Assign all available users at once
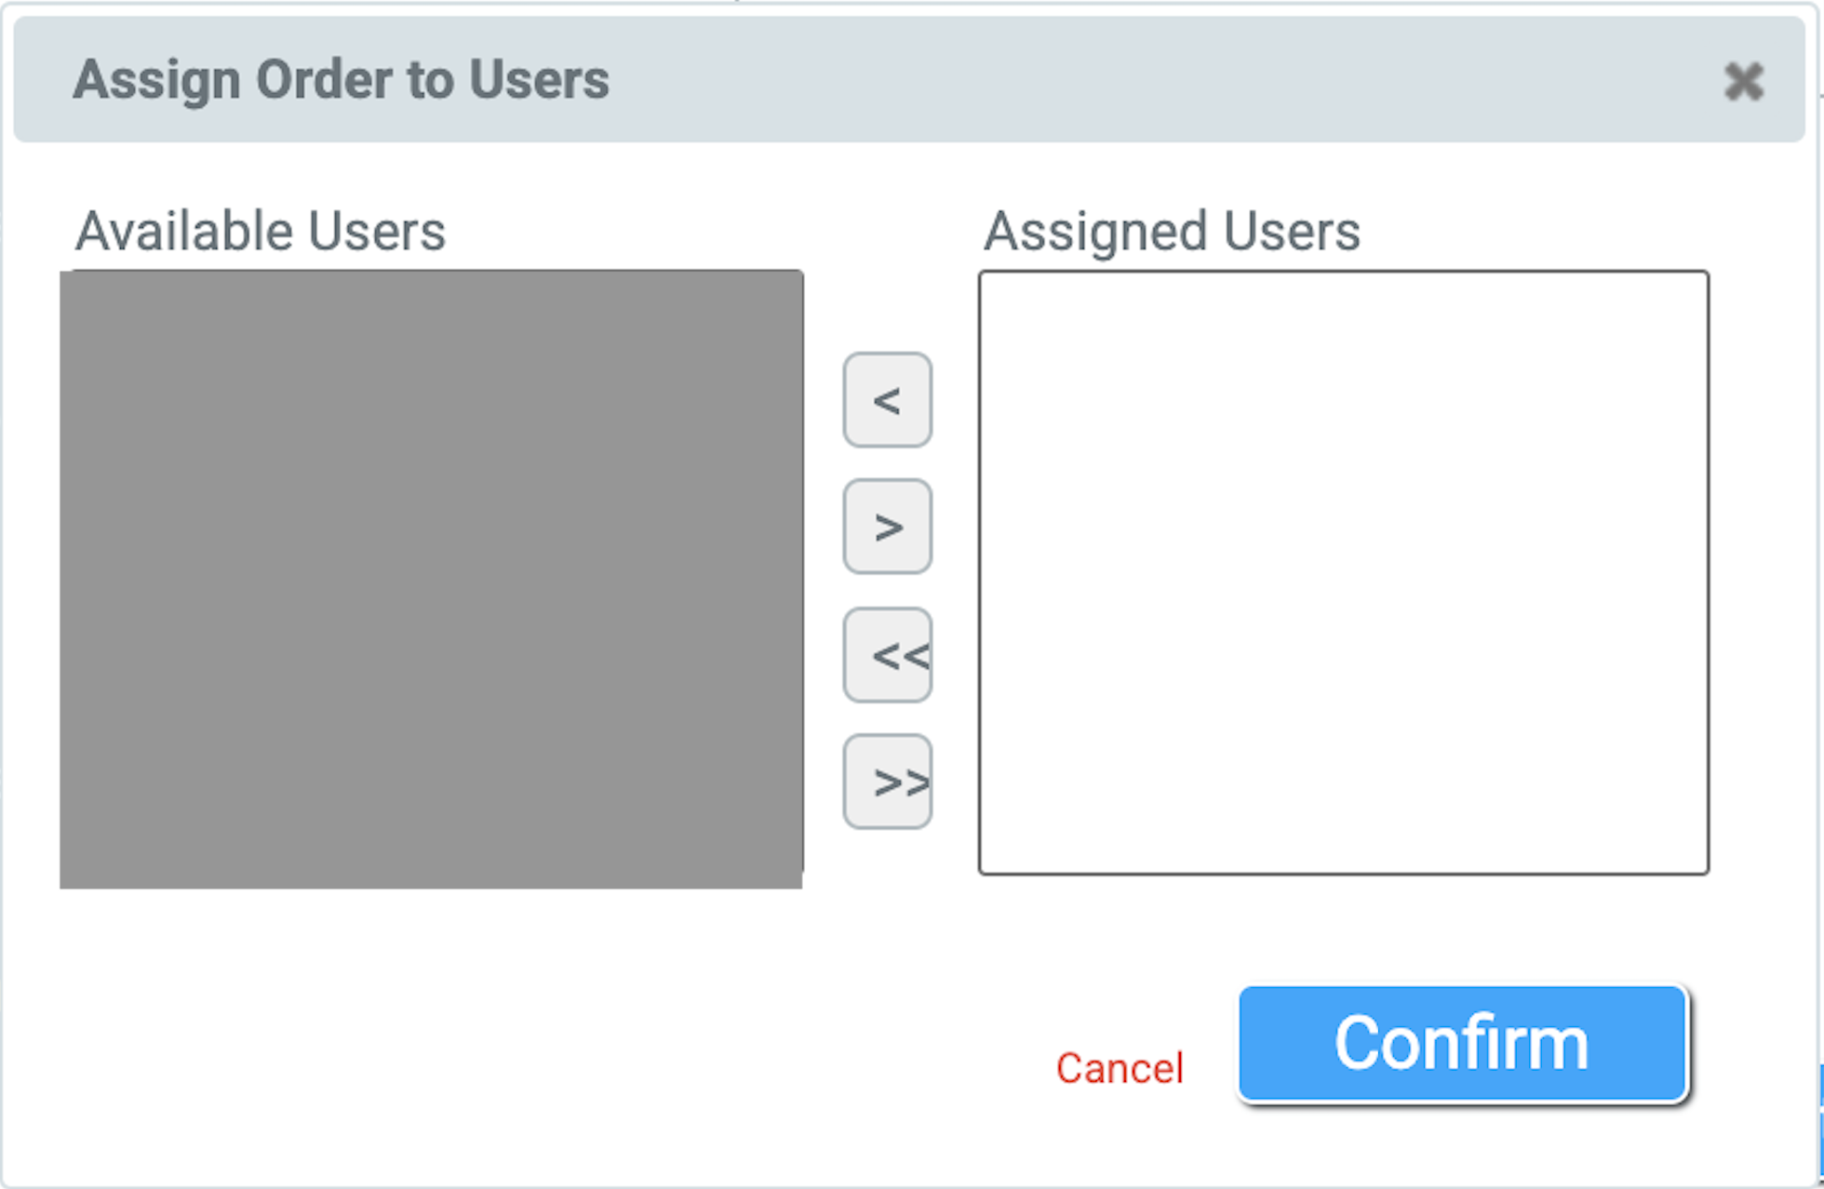 click(x=887, y=782)
